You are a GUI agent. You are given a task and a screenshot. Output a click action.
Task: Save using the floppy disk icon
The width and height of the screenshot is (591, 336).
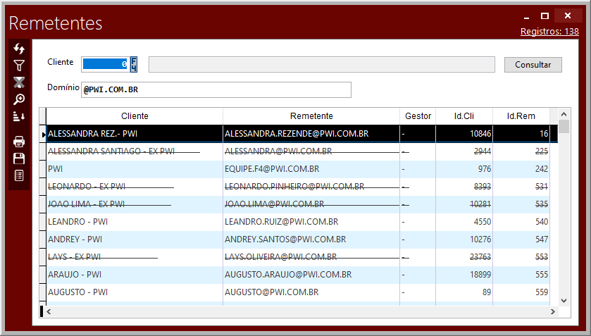tap(19, 158)
